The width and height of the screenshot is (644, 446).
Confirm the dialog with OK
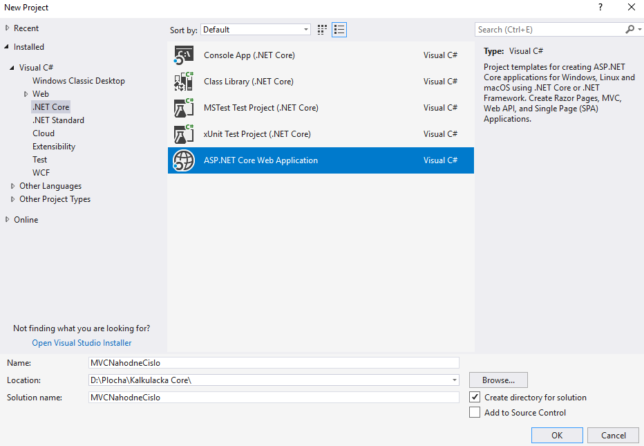557,436
